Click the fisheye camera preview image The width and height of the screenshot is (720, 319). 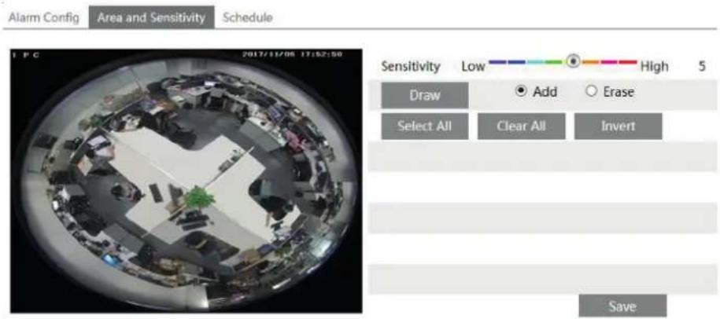coord(186,181)
